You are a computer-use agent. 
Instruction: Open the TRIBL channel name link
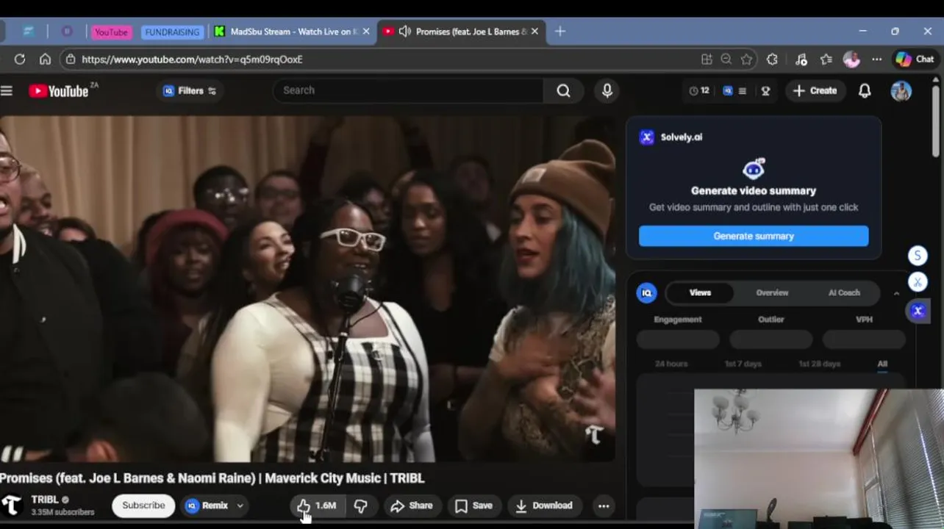point(44,500)
